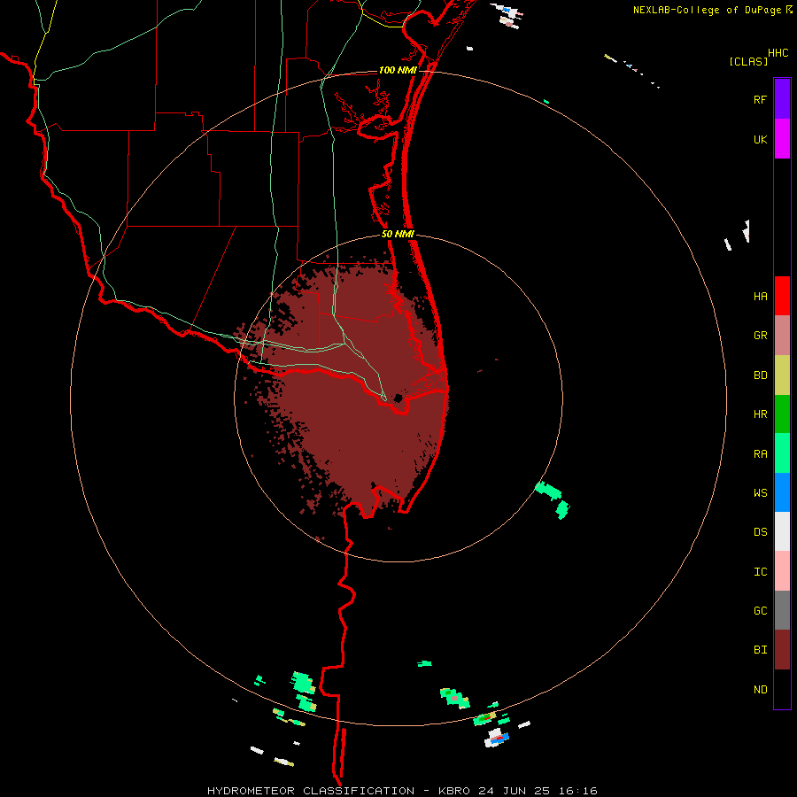
Task: Click the black radar site hole in the echo
Action: tap(398, 398)
